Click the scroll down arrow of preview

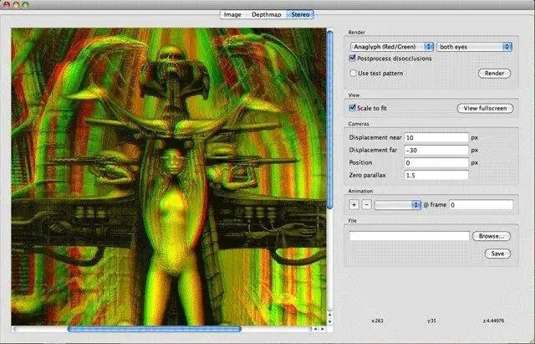tap(329, 321)
